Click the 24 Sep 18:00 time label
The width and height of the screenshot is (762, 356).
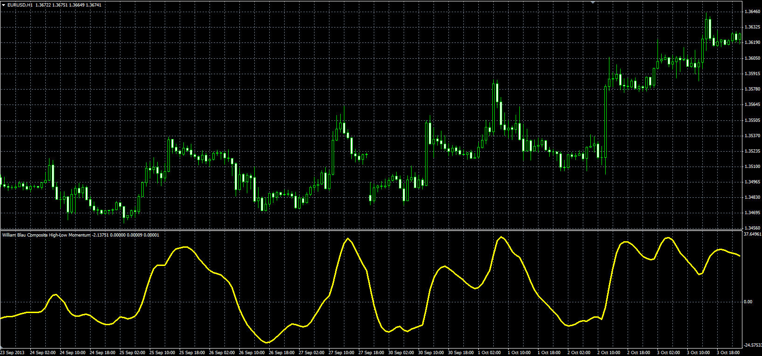pos(102,353)
